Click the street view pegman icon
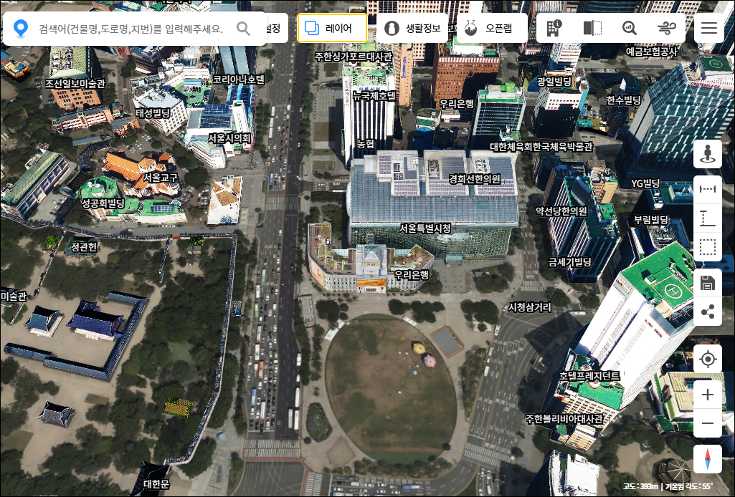This screenshot has height=497, width=735. pyautogui.click(x=708, y=154)
